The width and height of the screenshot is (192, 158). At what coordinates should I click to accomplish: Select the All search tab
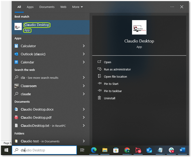click(x=19, y=7)
